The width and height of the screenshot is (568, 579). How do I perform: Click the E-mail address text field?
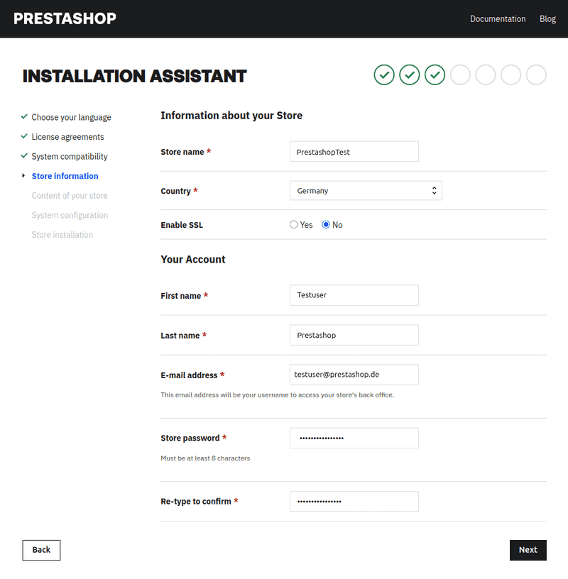point(354,375)
